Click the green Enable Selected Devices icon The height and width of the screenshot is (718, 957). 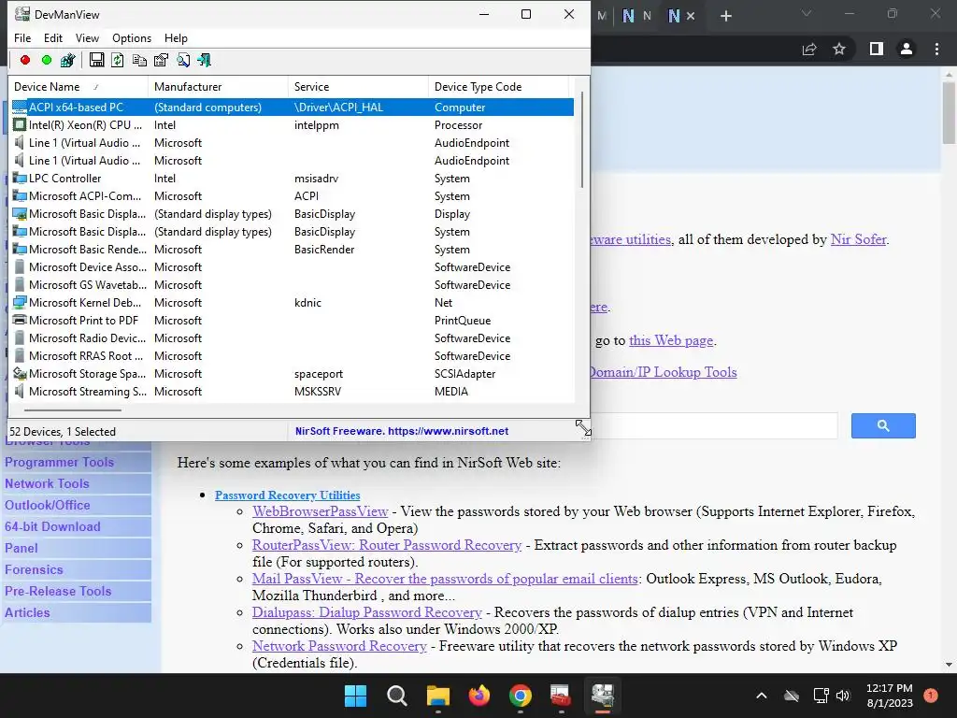tap(47, 60)
